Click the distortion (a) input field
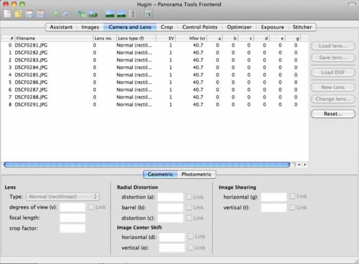This screenshot has width=359, height=264. (x=170, y=197)
